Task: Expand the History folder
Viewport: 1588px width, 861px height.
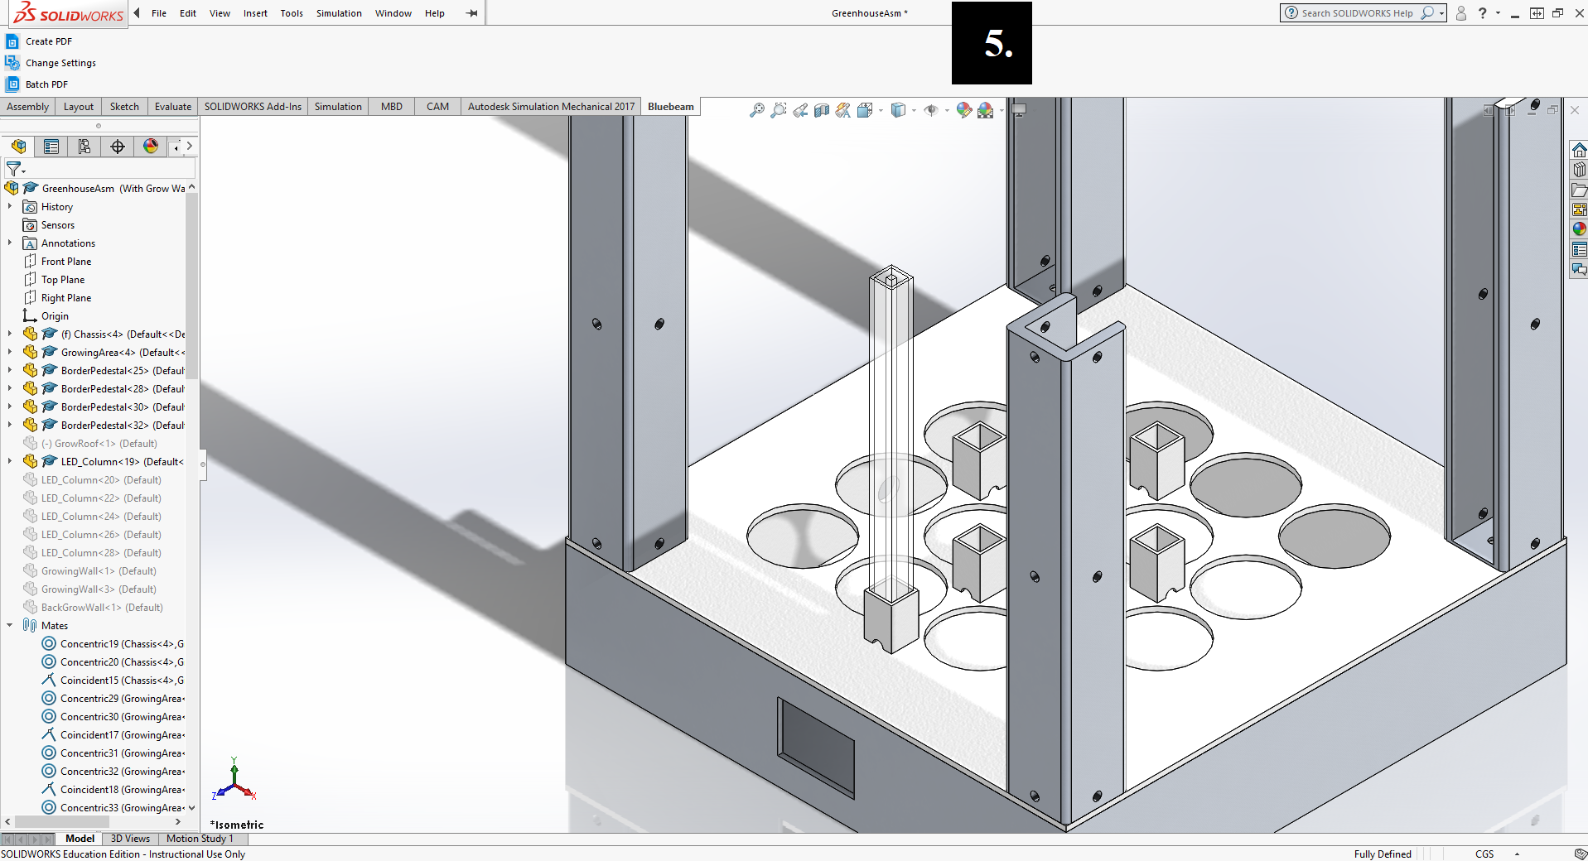Action: pos(10,207)
